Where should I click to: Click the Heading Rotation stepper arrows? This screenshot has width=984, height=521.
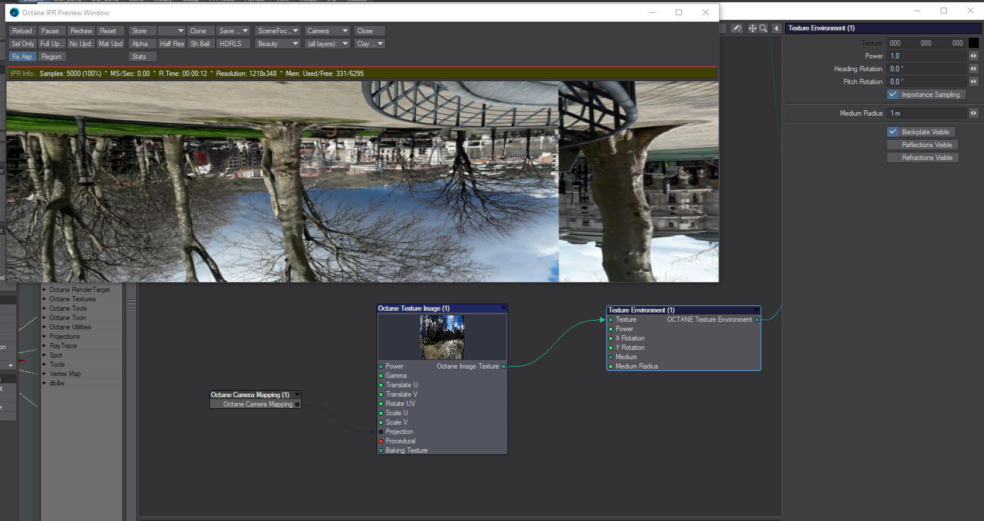tap(973, 69)
